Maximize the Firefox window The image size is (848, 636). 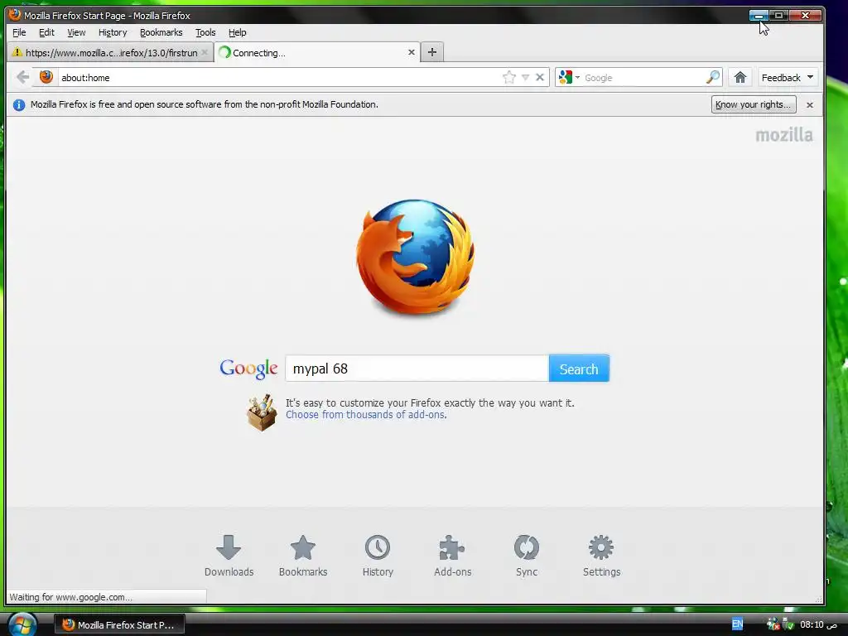[x=778, y=16]
